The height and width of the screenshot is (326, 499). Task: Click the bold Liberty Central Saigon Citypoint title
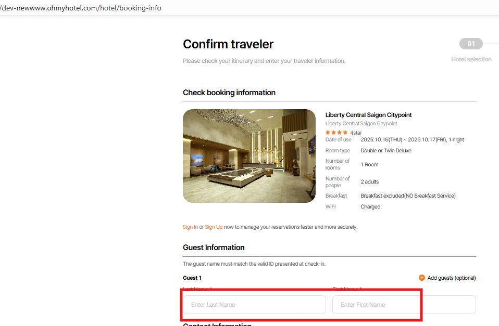click(x=368, y=115)
